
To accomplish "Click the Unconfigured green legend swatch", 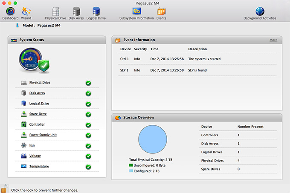I will click(131, 165).
